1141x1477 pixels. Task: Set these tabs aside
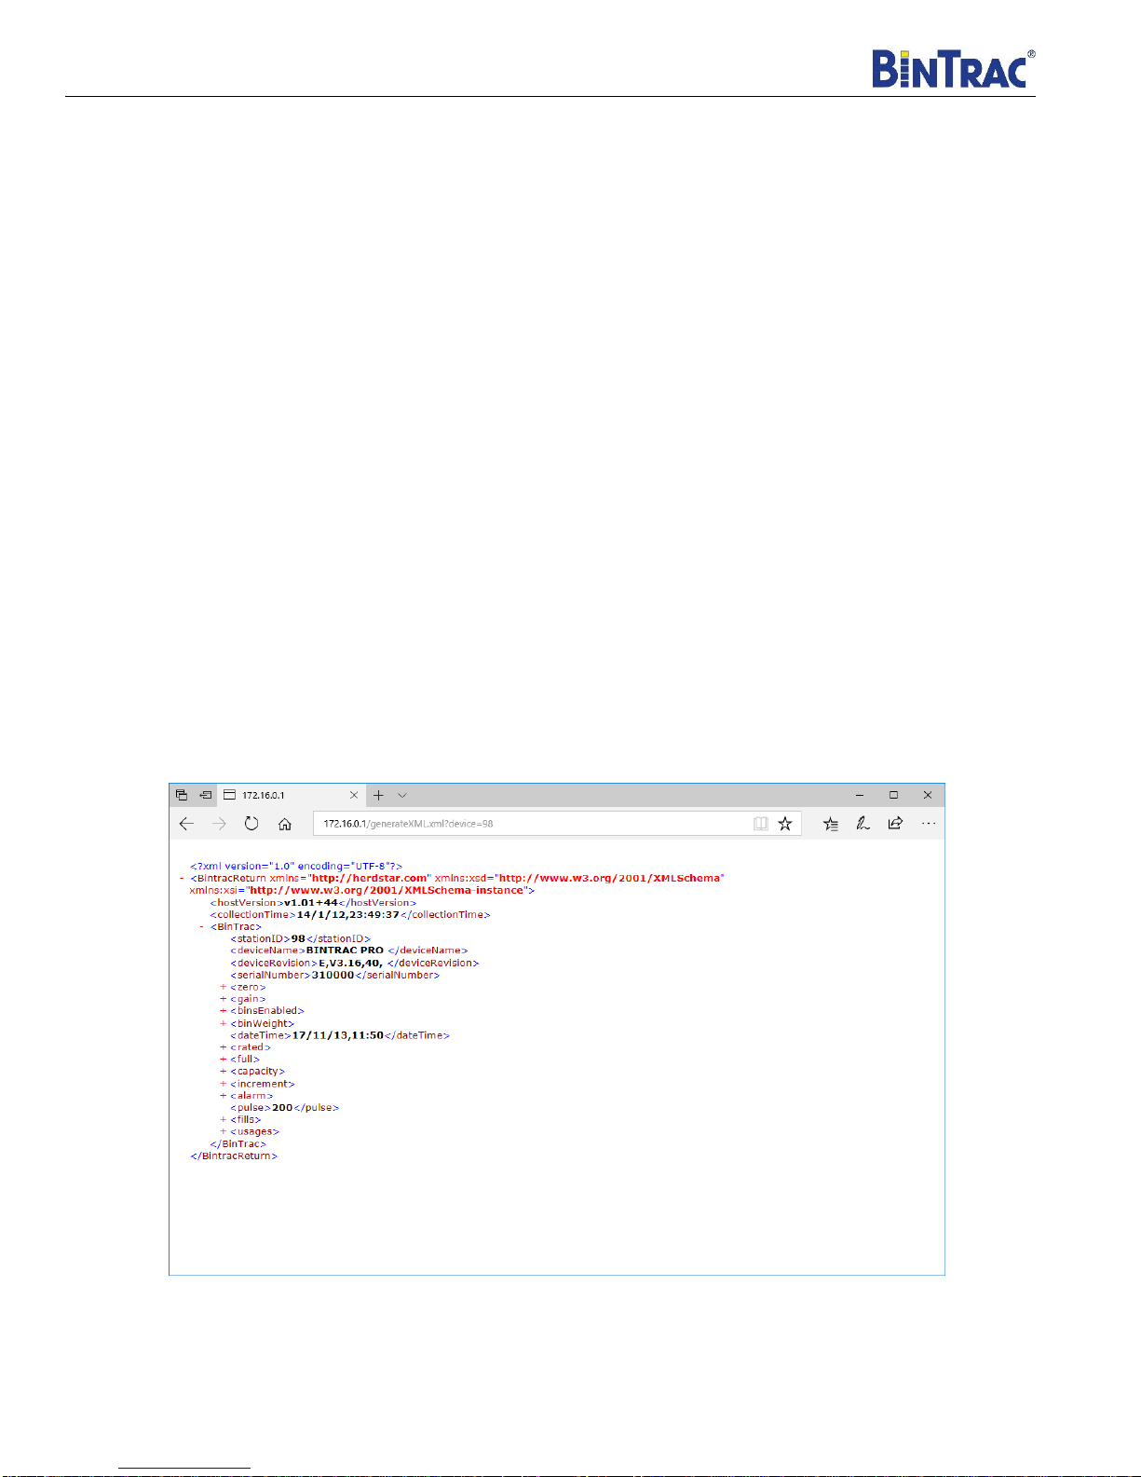click(x=205, y=796)
